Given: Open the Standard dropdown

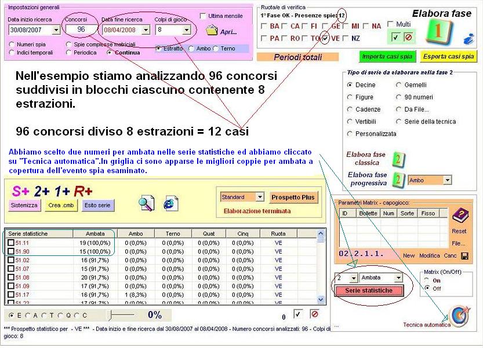Looking at the screenshot, I should pos(260,197).
